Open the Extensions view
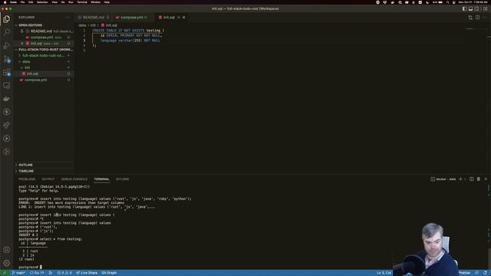This screenshot has width=491, height=276. (x=7, y=72)
